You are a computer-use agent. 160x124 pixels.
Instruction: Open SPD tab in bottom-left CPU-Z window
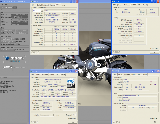57,75
